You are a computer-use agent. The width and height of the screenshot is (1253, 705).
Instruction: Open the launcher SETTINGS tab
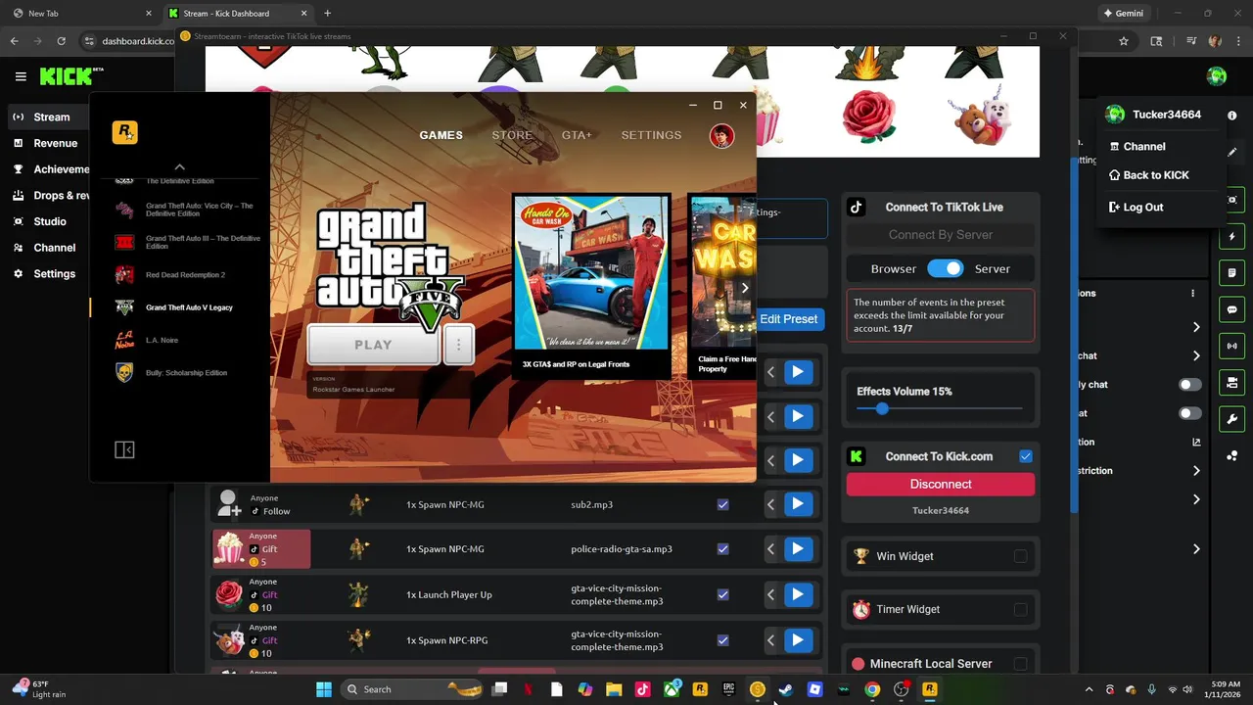(651, 135)
